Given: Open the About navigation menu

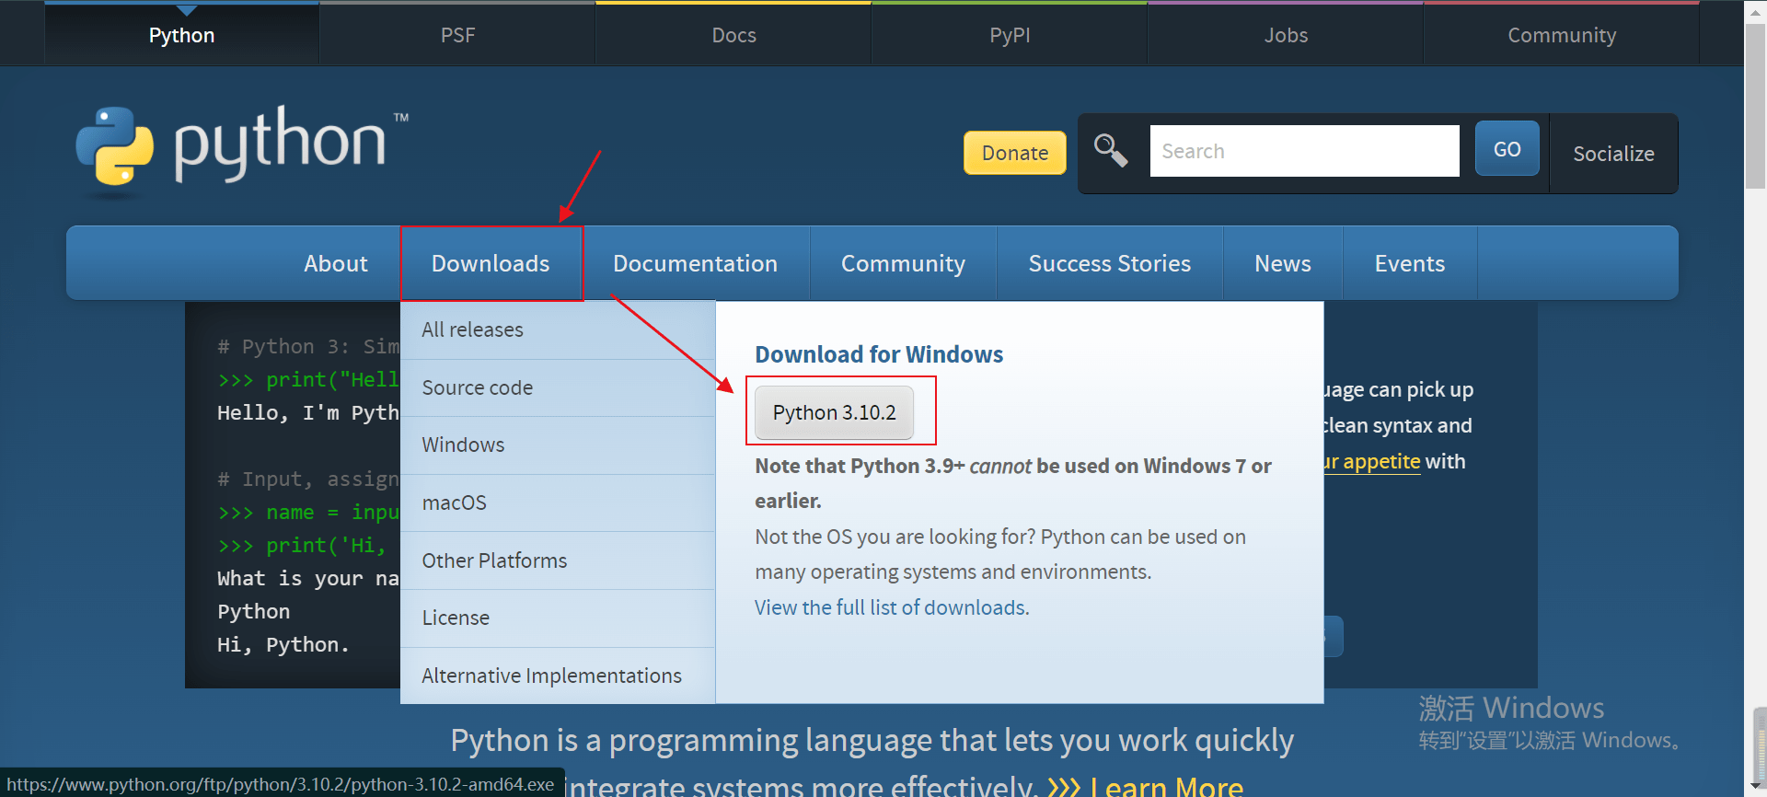Looking at the screenshot, I should (336, 263).
